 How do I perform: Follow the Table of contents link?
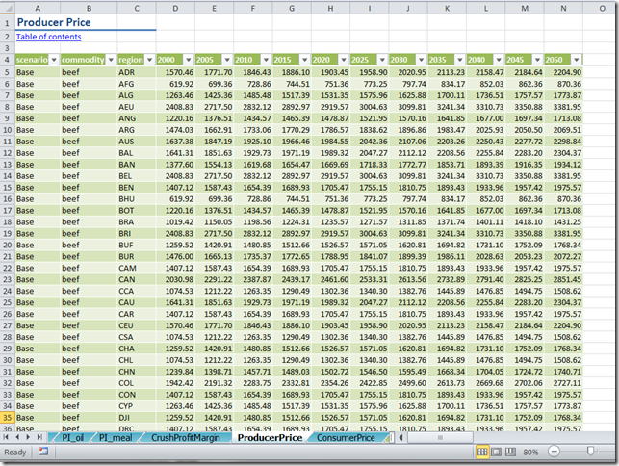point(48,37)
